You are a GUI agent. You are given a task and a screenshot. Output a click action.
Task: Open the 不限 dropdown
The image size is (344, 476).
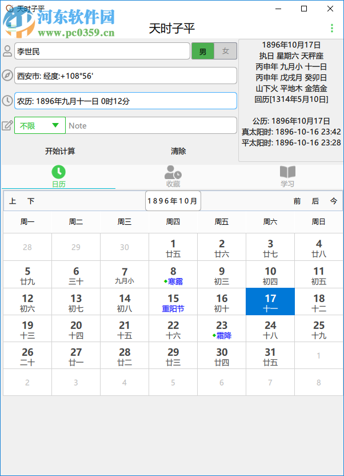[40, 125]
